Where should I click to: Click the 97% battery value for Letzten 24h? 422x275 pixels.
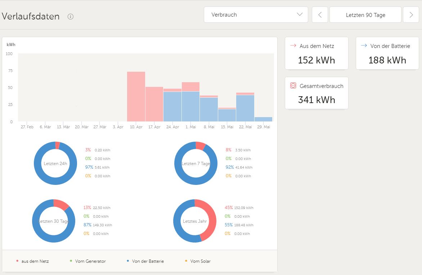click(98, 167)
